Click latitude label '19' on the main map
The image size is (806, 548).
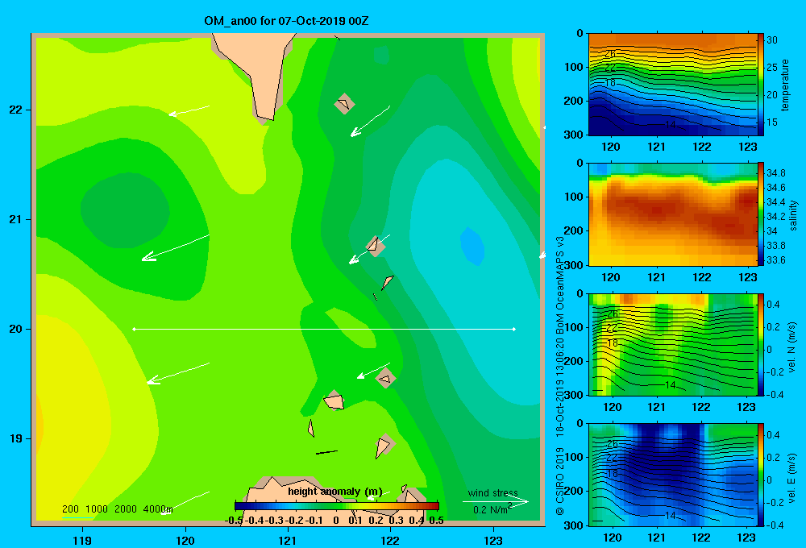(x=16, y=438)
